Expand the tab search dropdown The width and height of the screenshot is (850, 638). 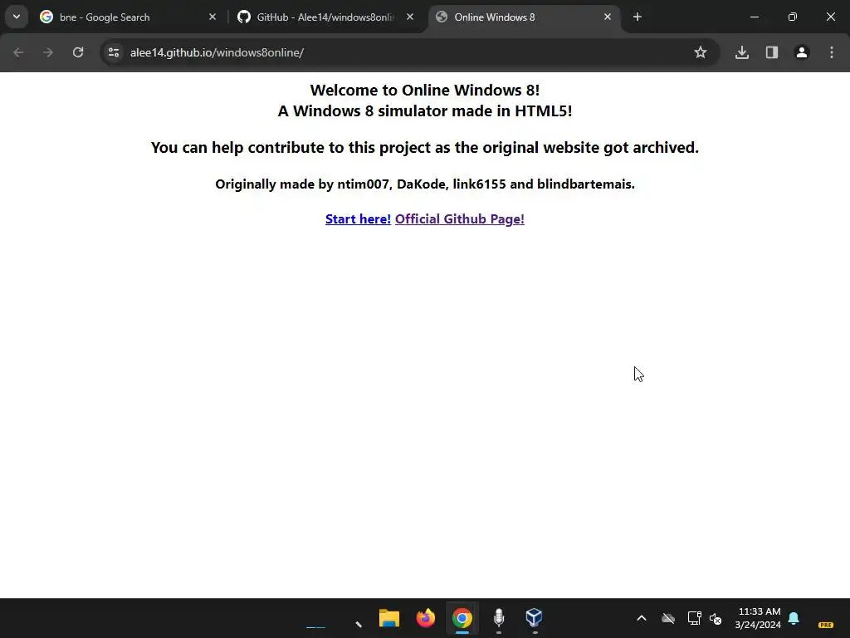click(x=17, y=17)
